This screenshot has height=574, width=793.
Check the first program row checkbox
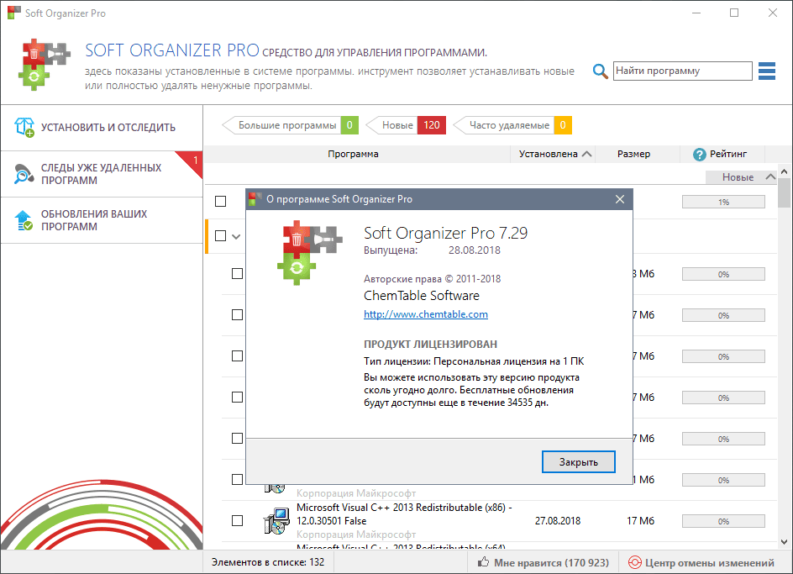(x=220, y=202)
